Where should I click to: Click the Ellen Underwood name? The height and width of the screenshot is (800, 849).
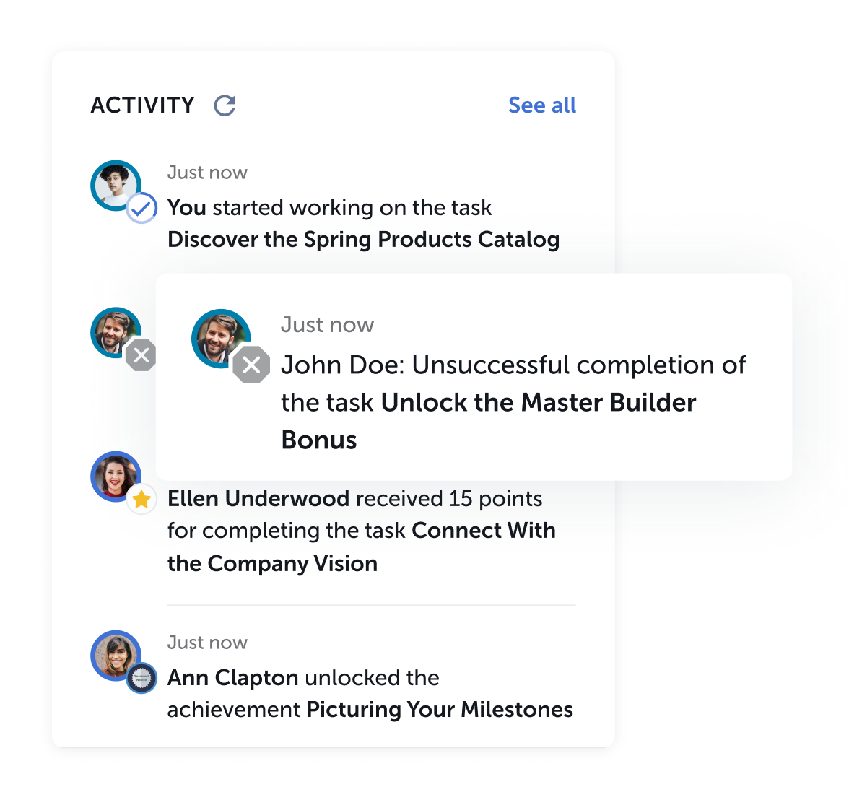coord(258,498)
